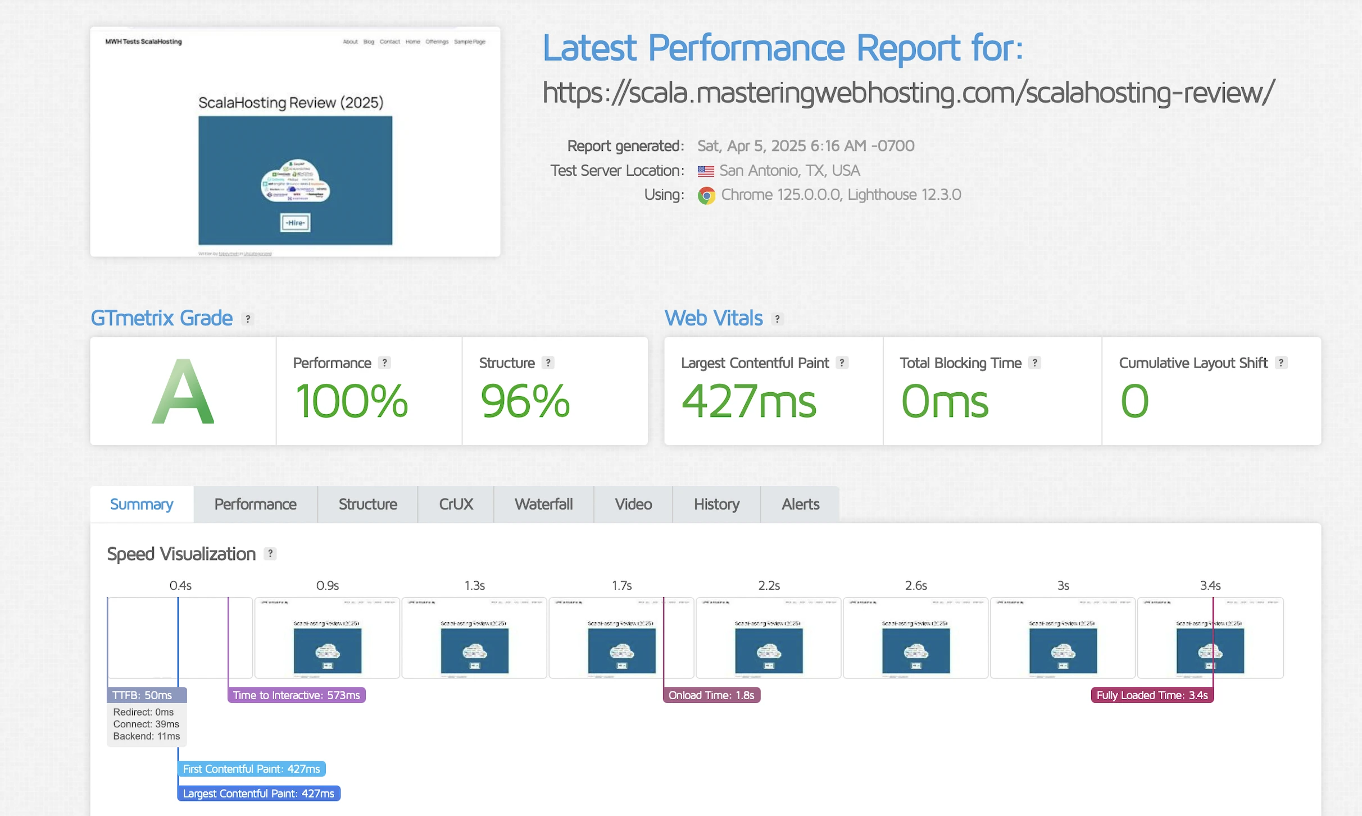This screenshot has height=816, width=1362.
Task: Go to the History tab
Action: click(716, 504)
